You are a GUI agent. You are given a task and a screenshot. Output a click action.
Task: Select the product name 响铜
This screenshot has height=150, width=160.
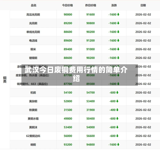point(33,145)
